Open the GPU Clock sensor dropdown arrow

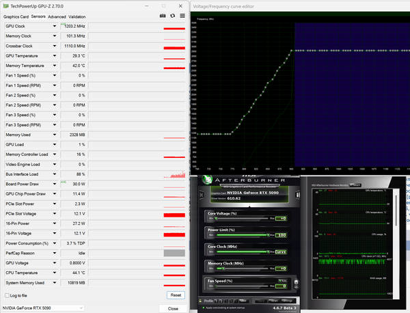tap(55, 26)
